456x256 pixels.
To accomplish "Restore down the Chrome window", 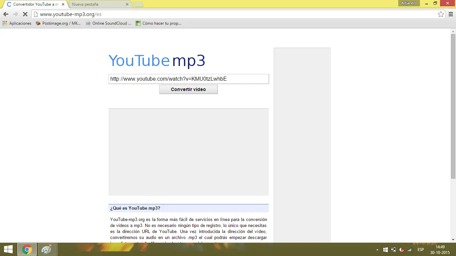I will pyautogui.click(x=435, y=3).
